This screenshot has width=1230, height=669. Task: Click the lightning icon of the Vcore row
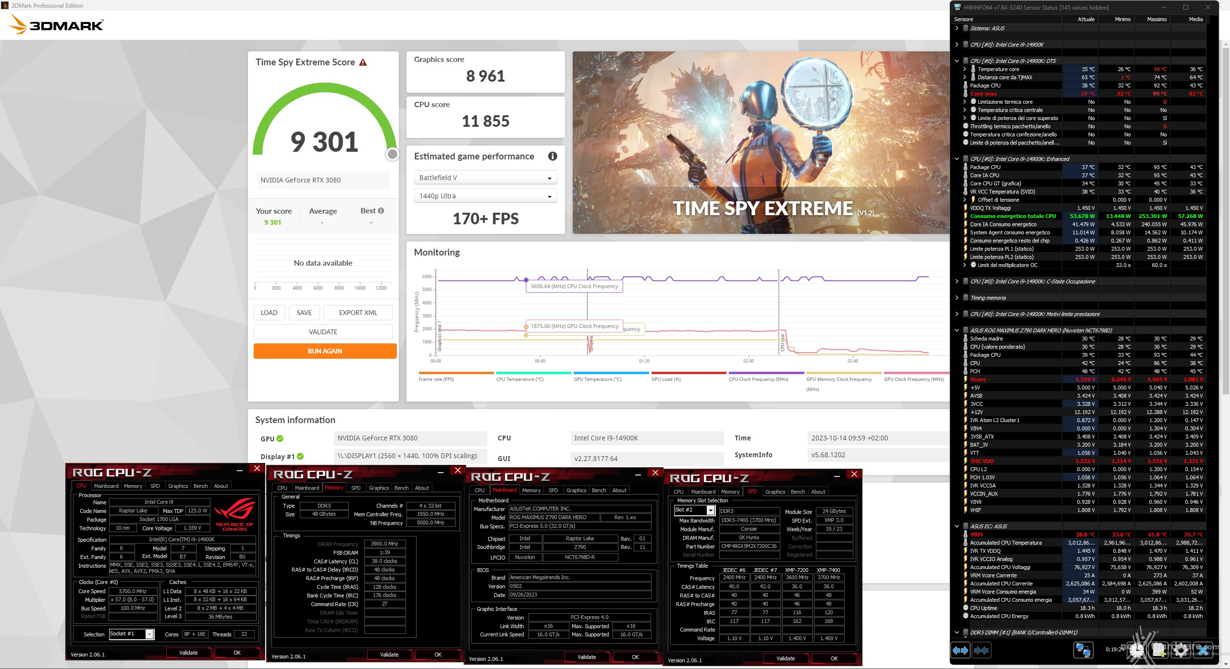tap(965, 379)
